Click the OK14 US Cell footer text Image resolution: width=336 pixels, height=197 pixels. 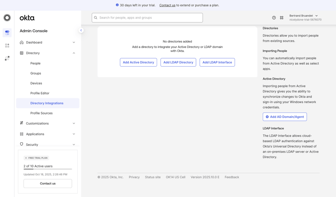tap(176, 177)
